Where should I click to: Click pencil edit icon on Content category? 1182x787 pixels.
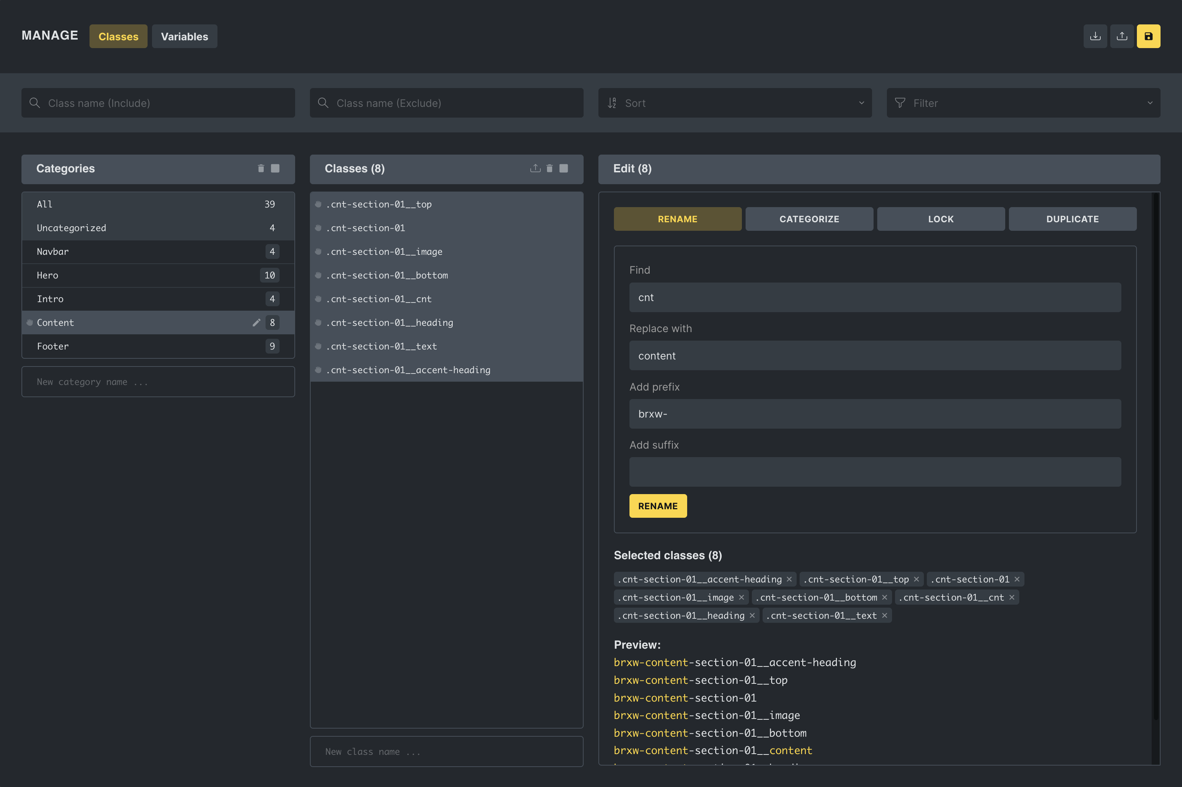[256, 323]
